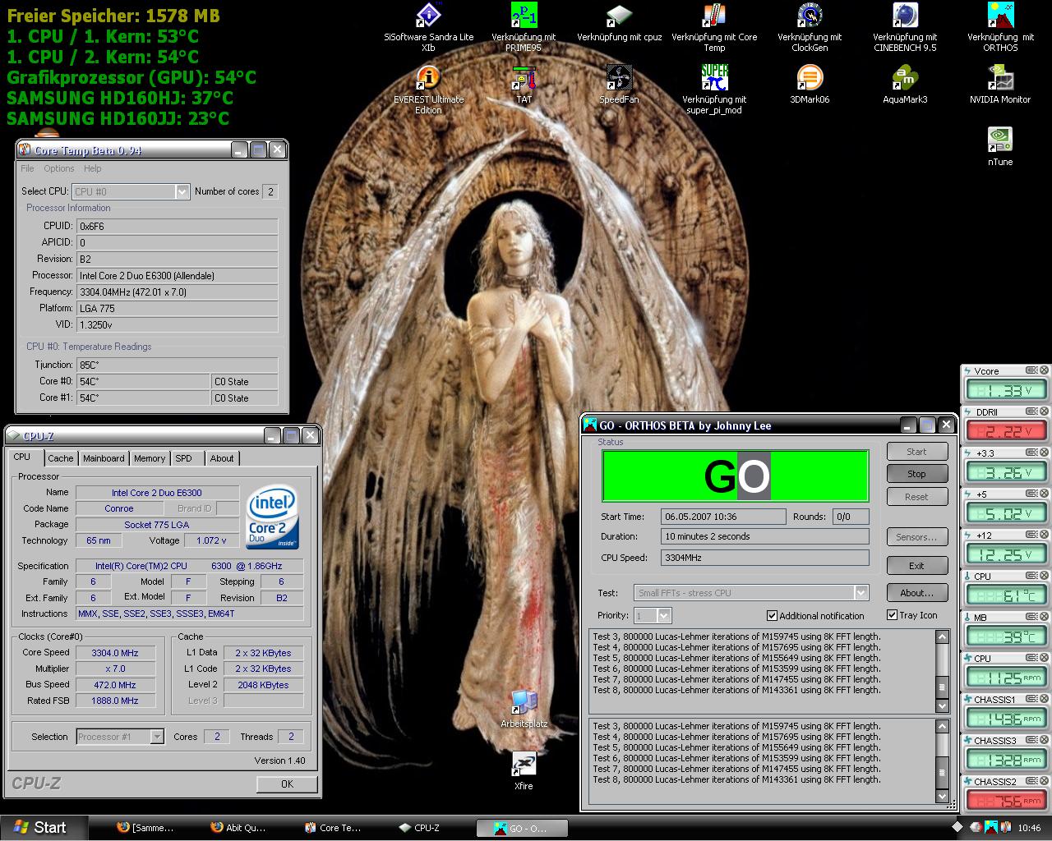
Task: Click the OK button in CPU-Z
Action: tap(287, 784)
